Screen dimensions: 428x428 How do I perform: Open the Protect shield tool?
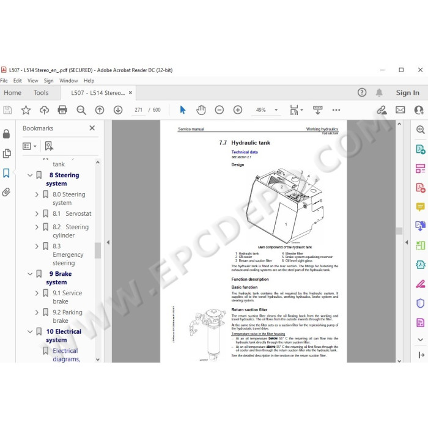pyautogui.click(x=420, y=303)
